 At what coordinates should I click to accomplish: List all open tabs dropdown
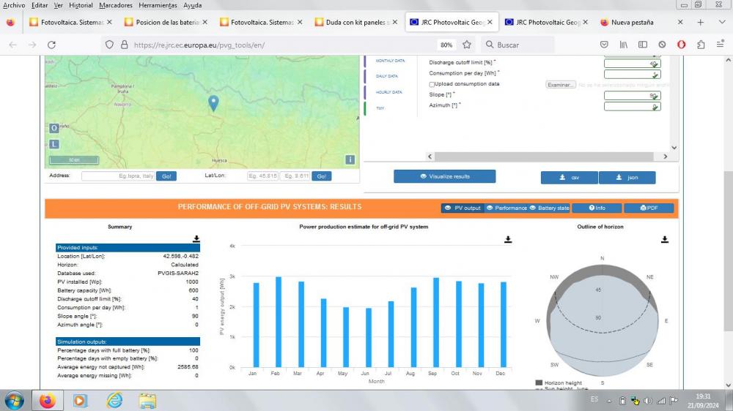click(x=721, y=23)
